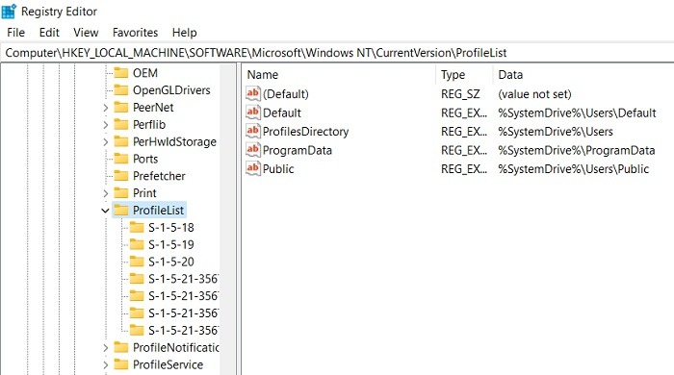Image resolution: width=674 pixels, height=375 pixels.
Task: Select the ProgramData value name
Action: (x=298, y=150)
